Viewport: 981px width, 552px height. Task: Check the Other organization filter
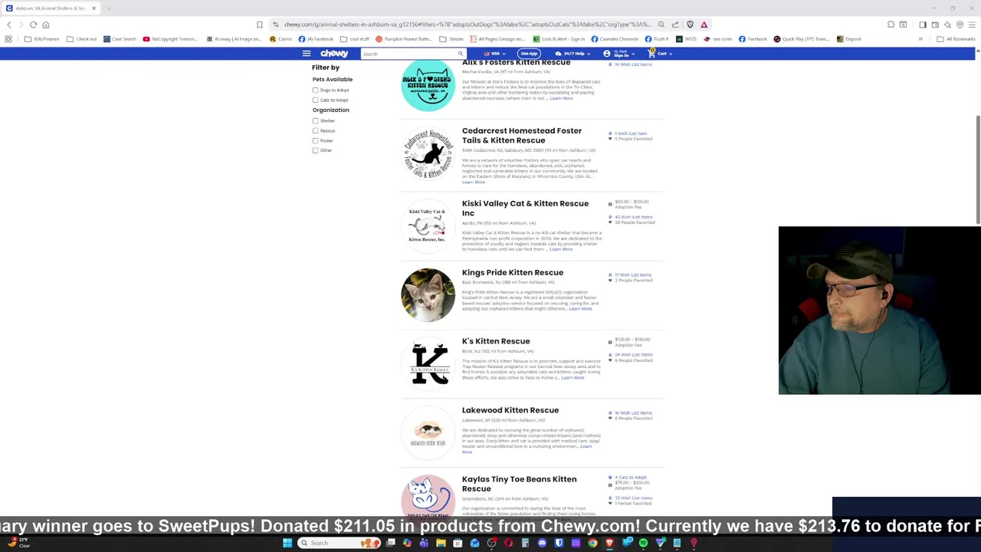pos(315,151)
